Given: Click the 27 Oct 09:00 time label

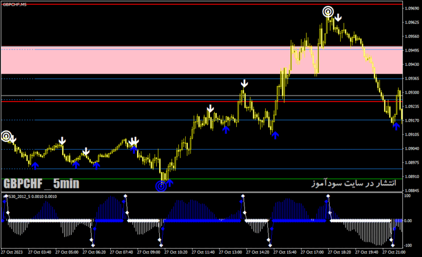Looking at the screenshot, I should [149, 252].
